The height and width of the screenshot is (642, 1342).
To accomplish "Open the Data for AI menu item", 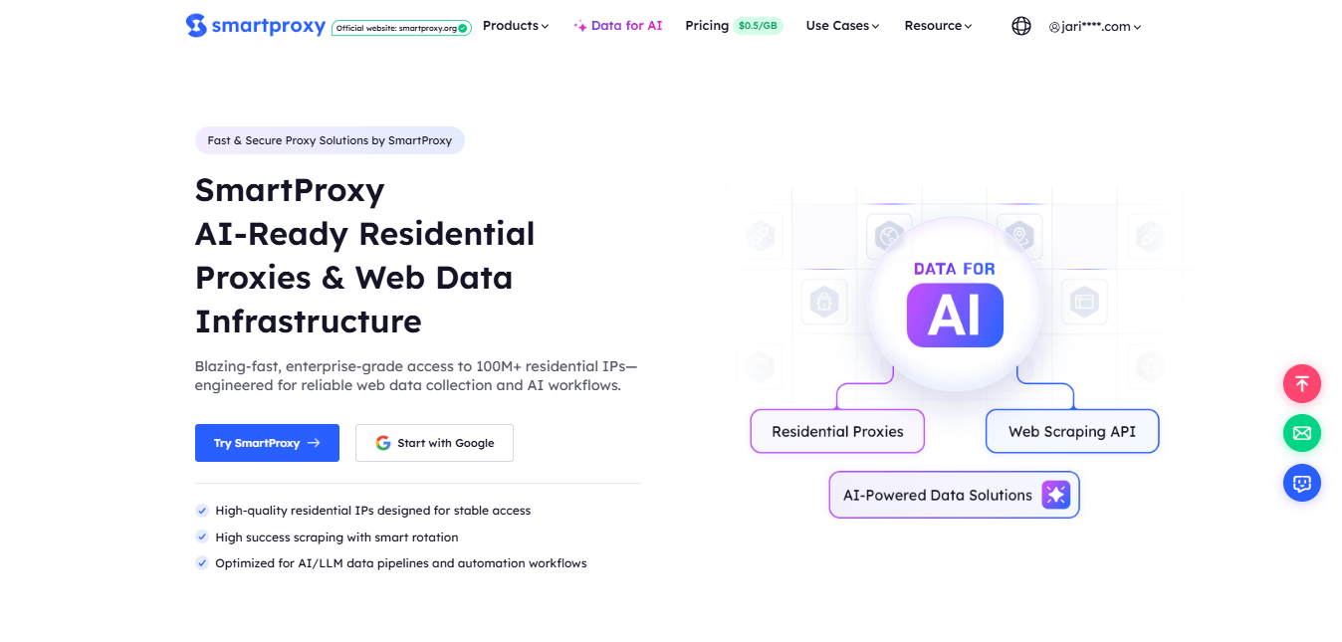I will pyautogui.click(x=618, y=26).
